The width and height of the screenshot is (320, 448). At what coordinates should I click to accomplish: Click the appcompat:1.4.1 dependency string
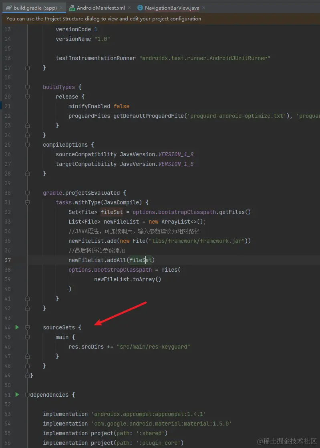149,414
